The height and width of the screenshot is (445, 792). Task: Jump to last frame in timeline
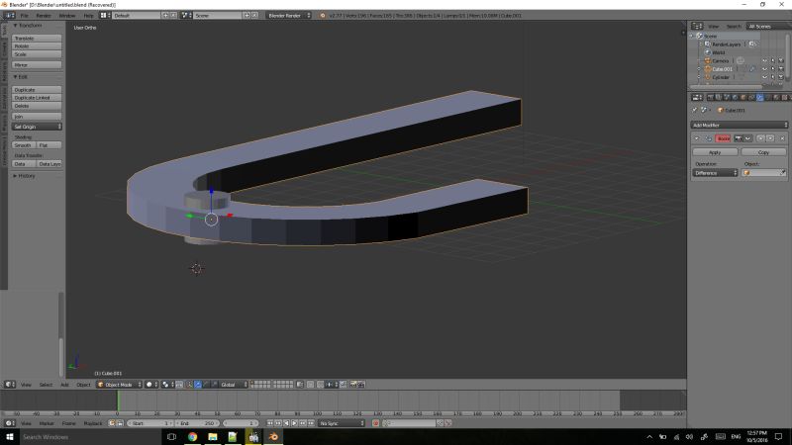pyautogui.click(x=311, y=423)
